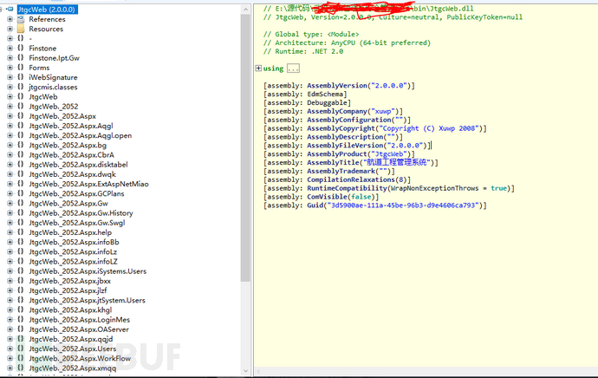
Task: Select JtgcWeb._2052.Aspx.iSystems.Users in the tree
Action: (88, 271)
